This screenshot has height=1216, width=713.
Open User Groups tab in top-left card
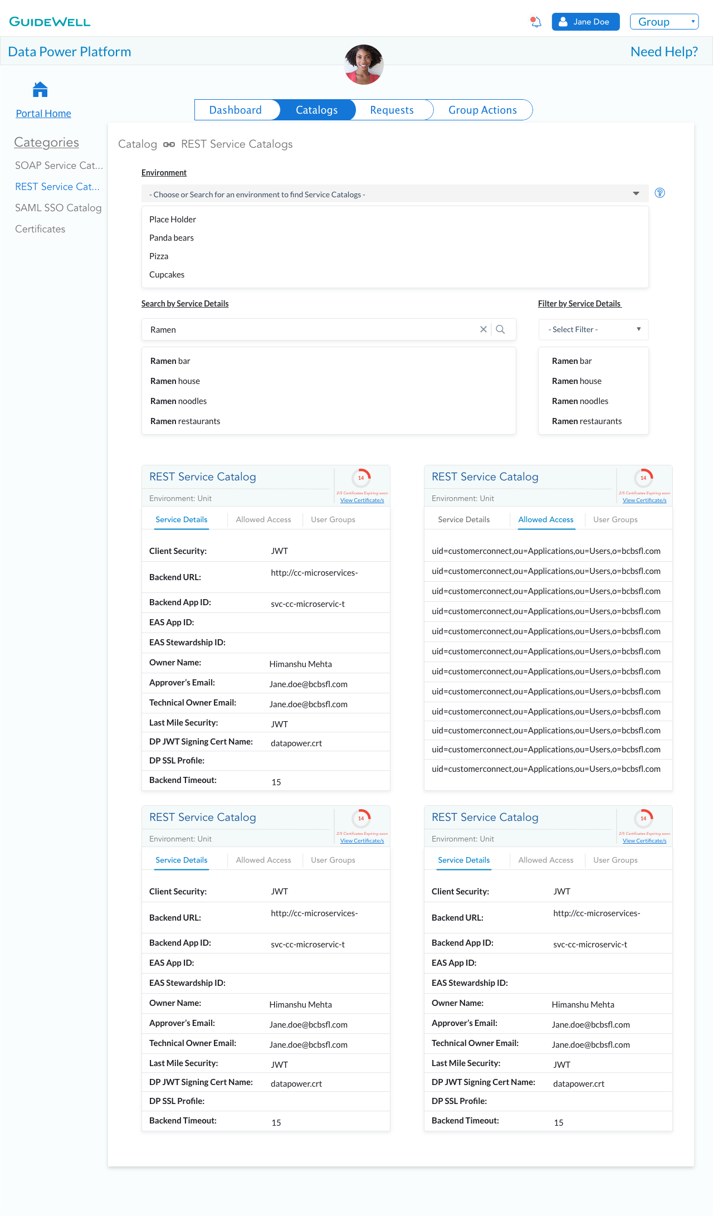pyautogui.click(x=333, y=519)
